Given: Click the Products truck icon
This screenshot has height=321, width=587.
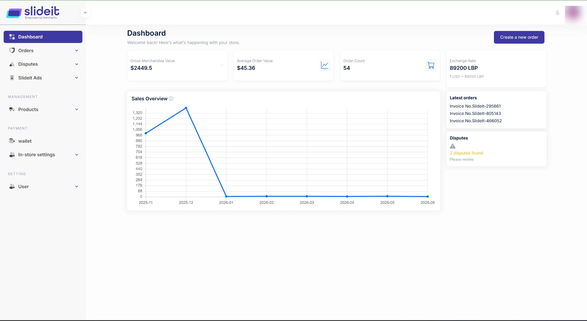Looking at the screenshot, I should pyautogui.click(x=12, y=109).
